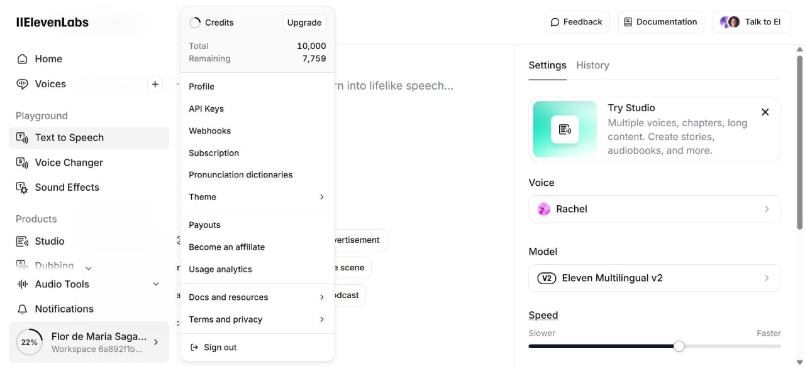Expand the Theme submenu
Viewport: 805px width, 367px height.
(321, 197)
